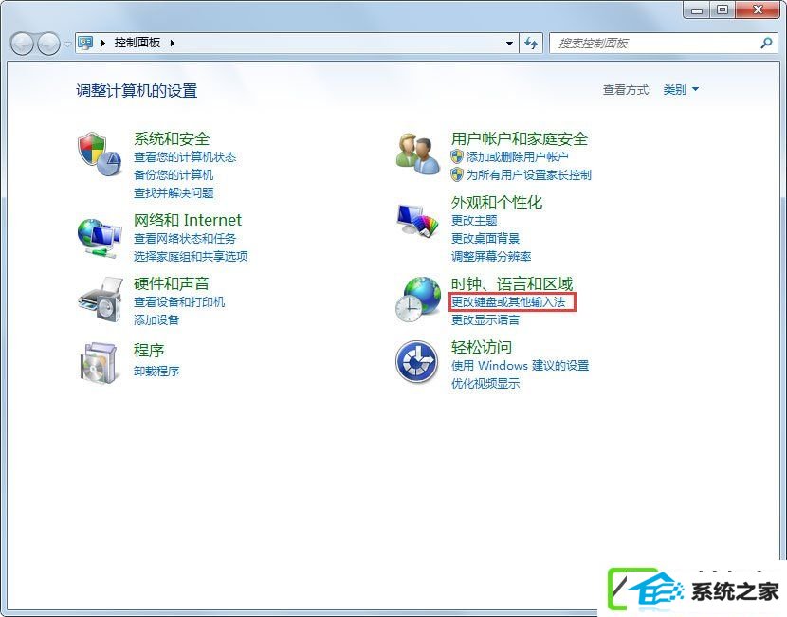The height and width of the screenshot is (617, 787).
Task: Click the 更改主题 link
Action: click(x=474, y=220)
